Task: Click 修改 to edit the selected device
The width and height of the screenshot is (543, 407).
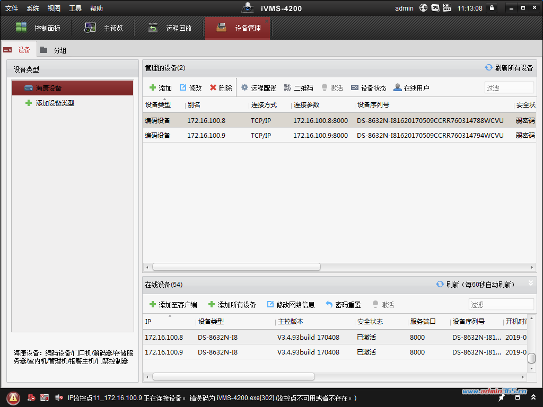Action: point(190,88)
